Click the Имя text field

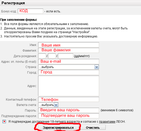pyautogui.click(x=69, y=45)
